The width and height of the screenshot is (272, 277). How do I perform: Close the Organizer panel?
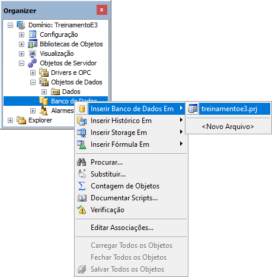(x=102, y=10)
